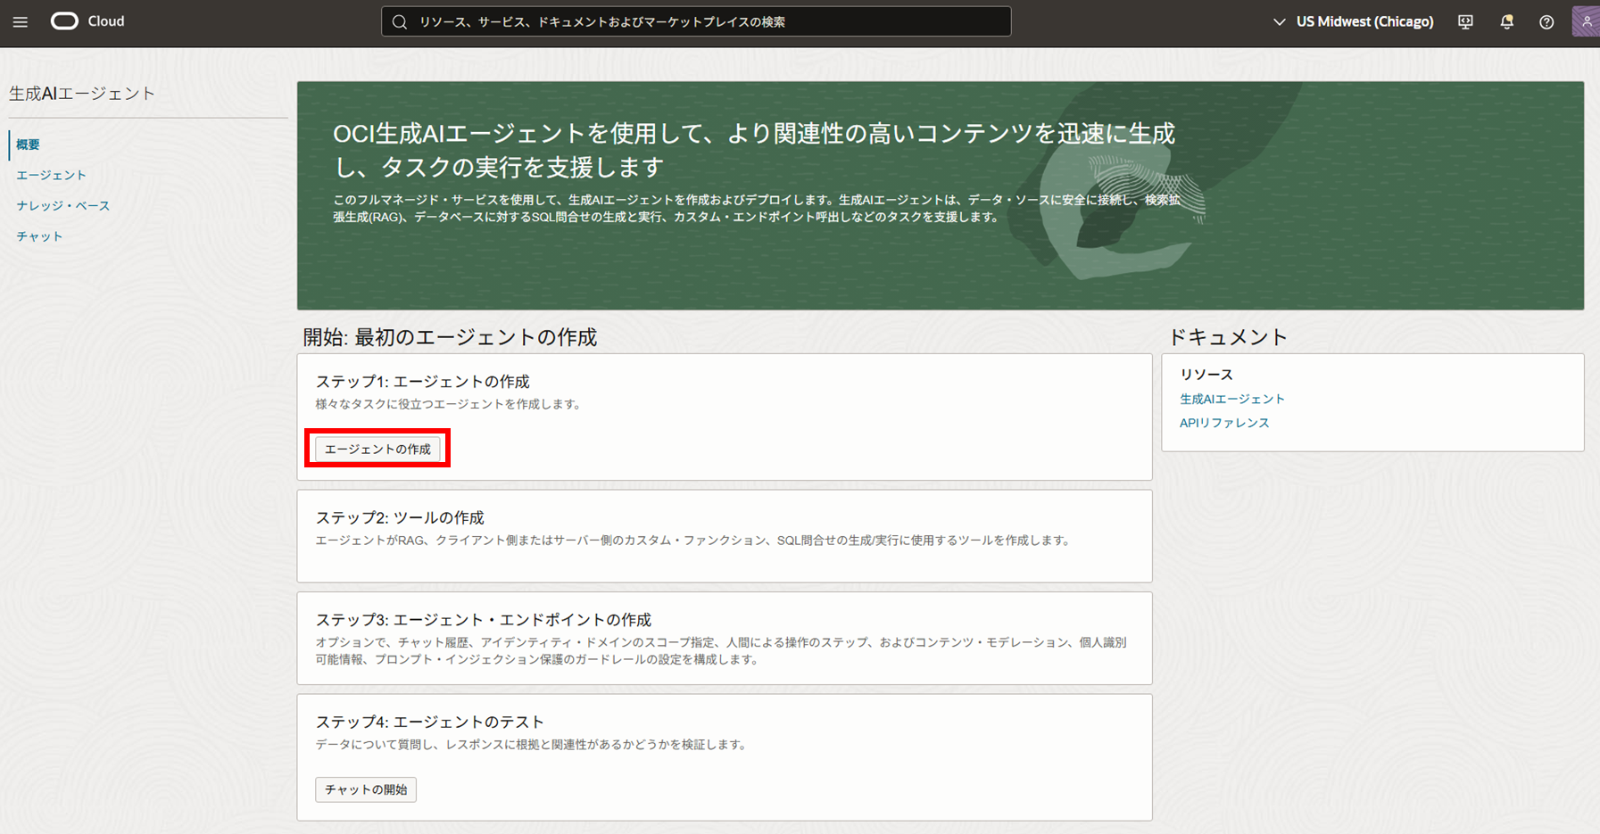
Task: Open the notifications bell
Action: pyautogui.click(x=1506, y=21)
